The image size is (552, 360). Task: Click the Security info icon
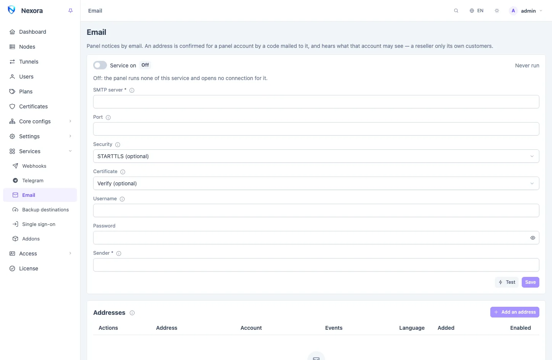(x=118, y=145)
